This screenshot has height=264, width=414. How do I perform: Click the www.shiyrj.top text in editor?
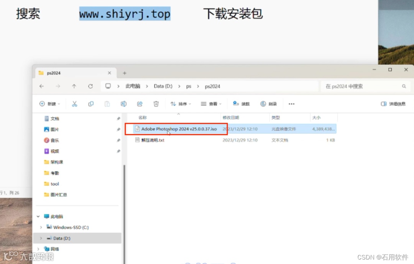pos(125,14)
